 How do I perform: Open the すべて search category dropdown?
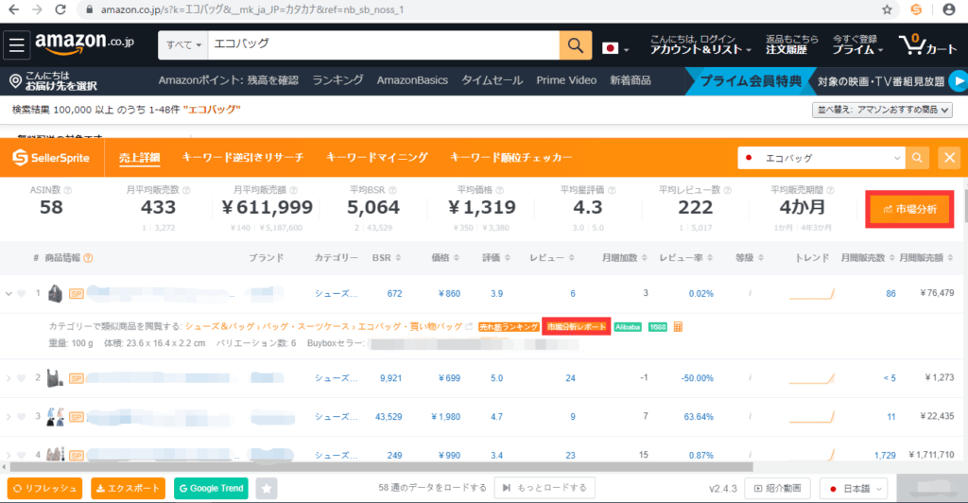tap(182, 45)
